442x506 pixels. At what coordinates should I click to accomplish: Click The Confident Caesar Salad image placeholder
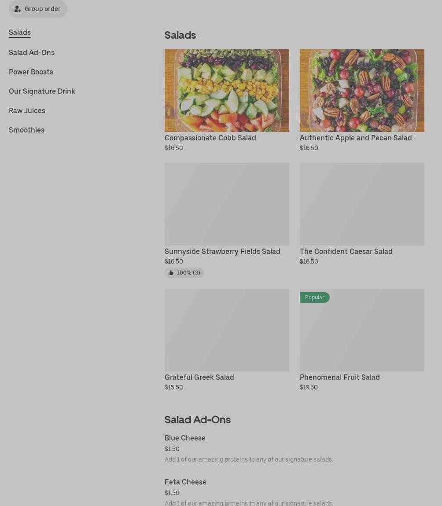point(362,204)
